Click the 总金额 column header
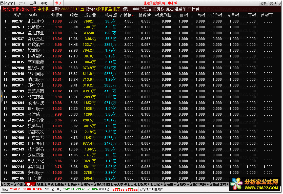This screenshot has height=194, width=283. [111, 15]
